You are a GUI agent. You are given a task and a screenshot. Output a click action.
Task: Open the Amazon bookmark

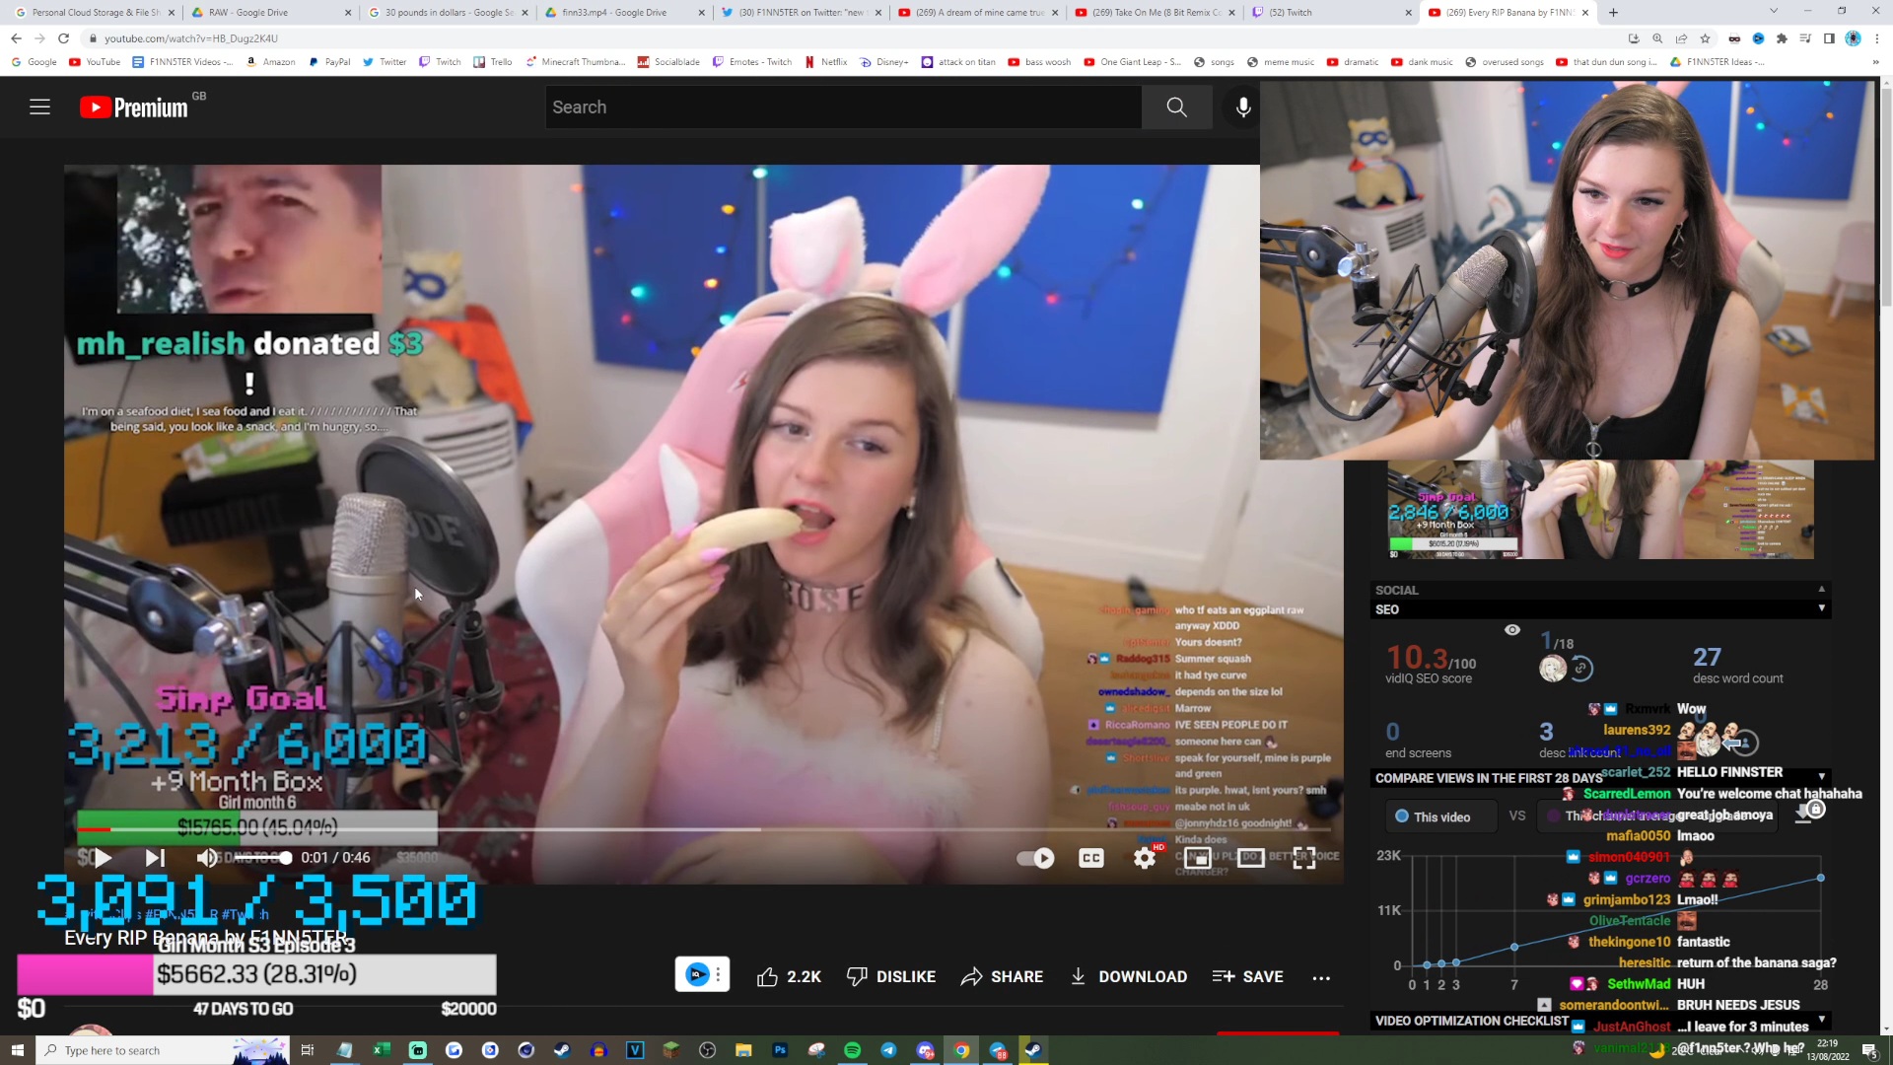271,61
